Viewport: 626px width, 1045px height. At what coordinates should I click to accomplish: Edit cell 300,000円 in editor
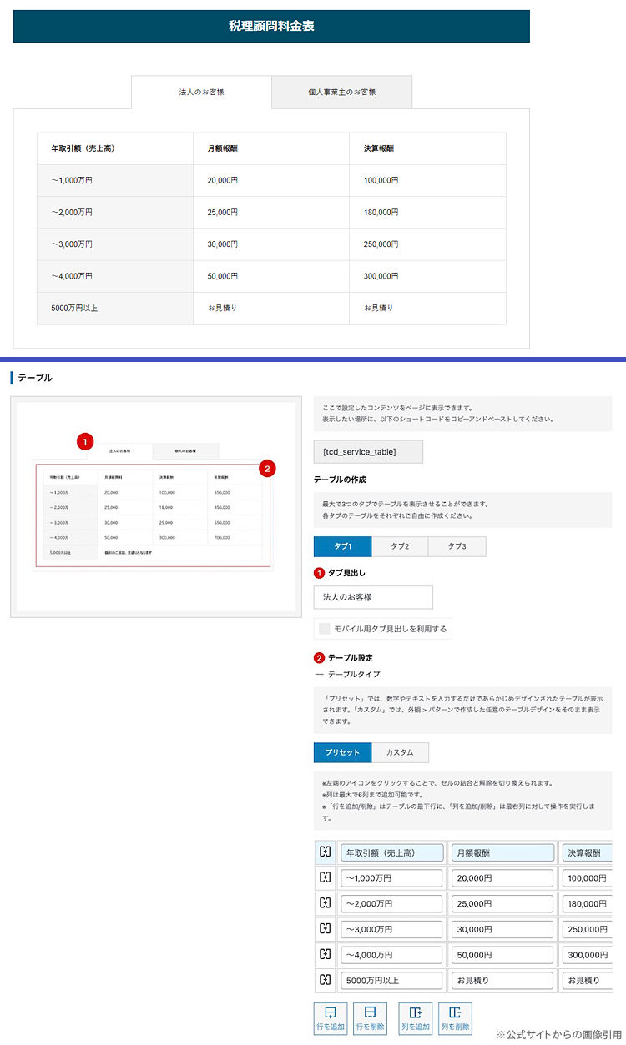pos(586,954)
